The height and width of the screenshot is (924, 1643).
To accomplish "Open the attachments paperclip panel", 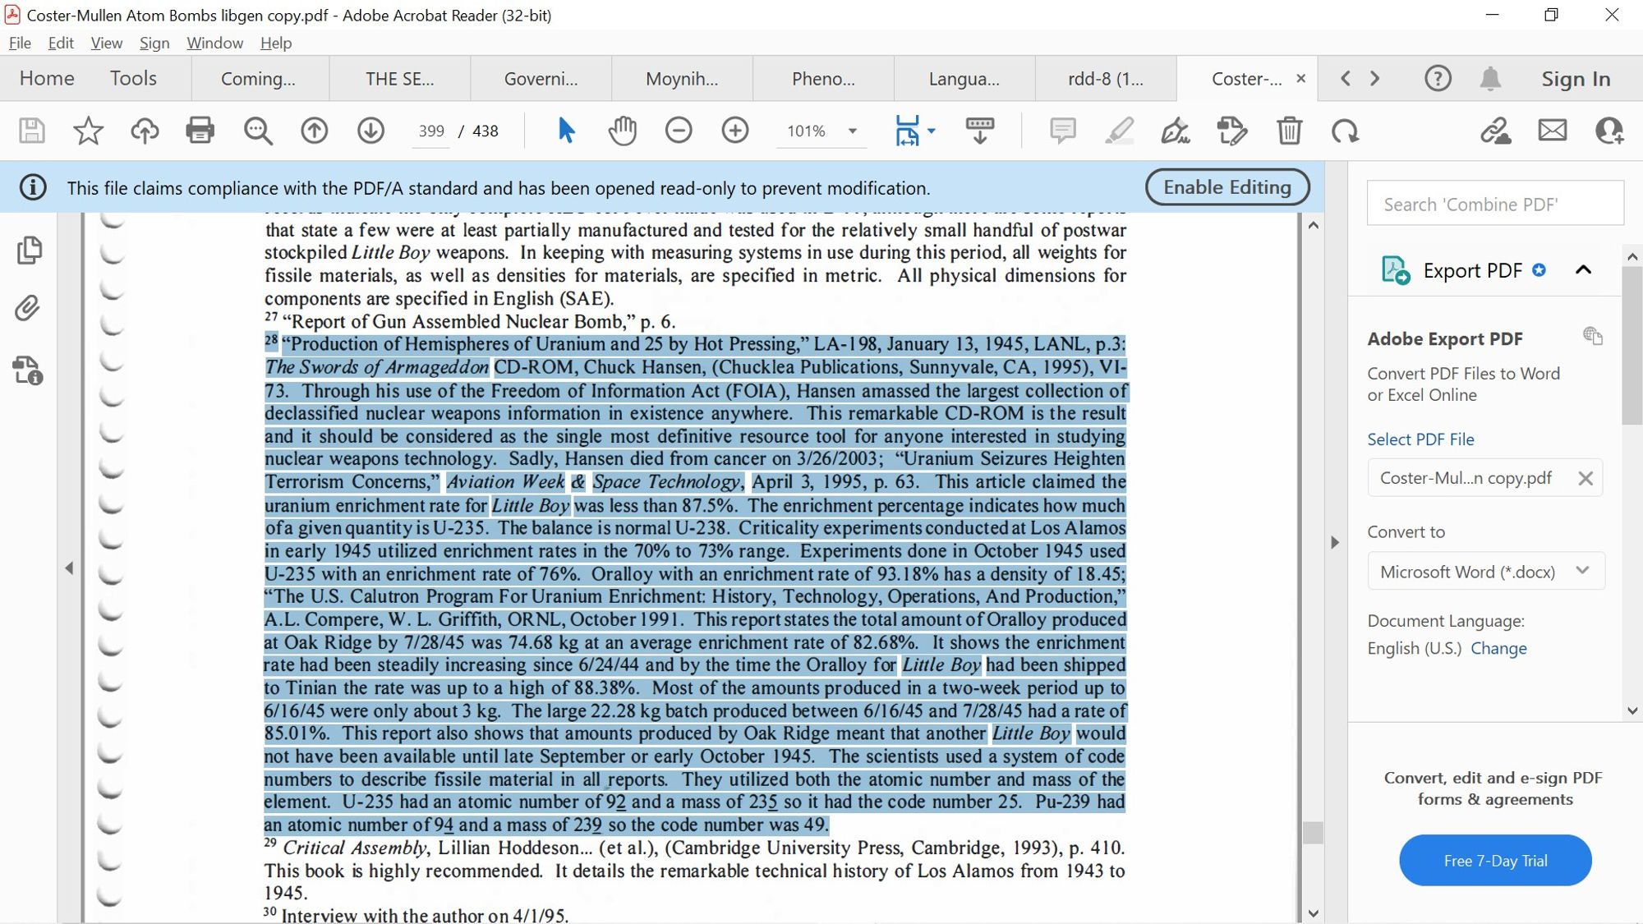I will pyautogui.click(x=27, y=308).
